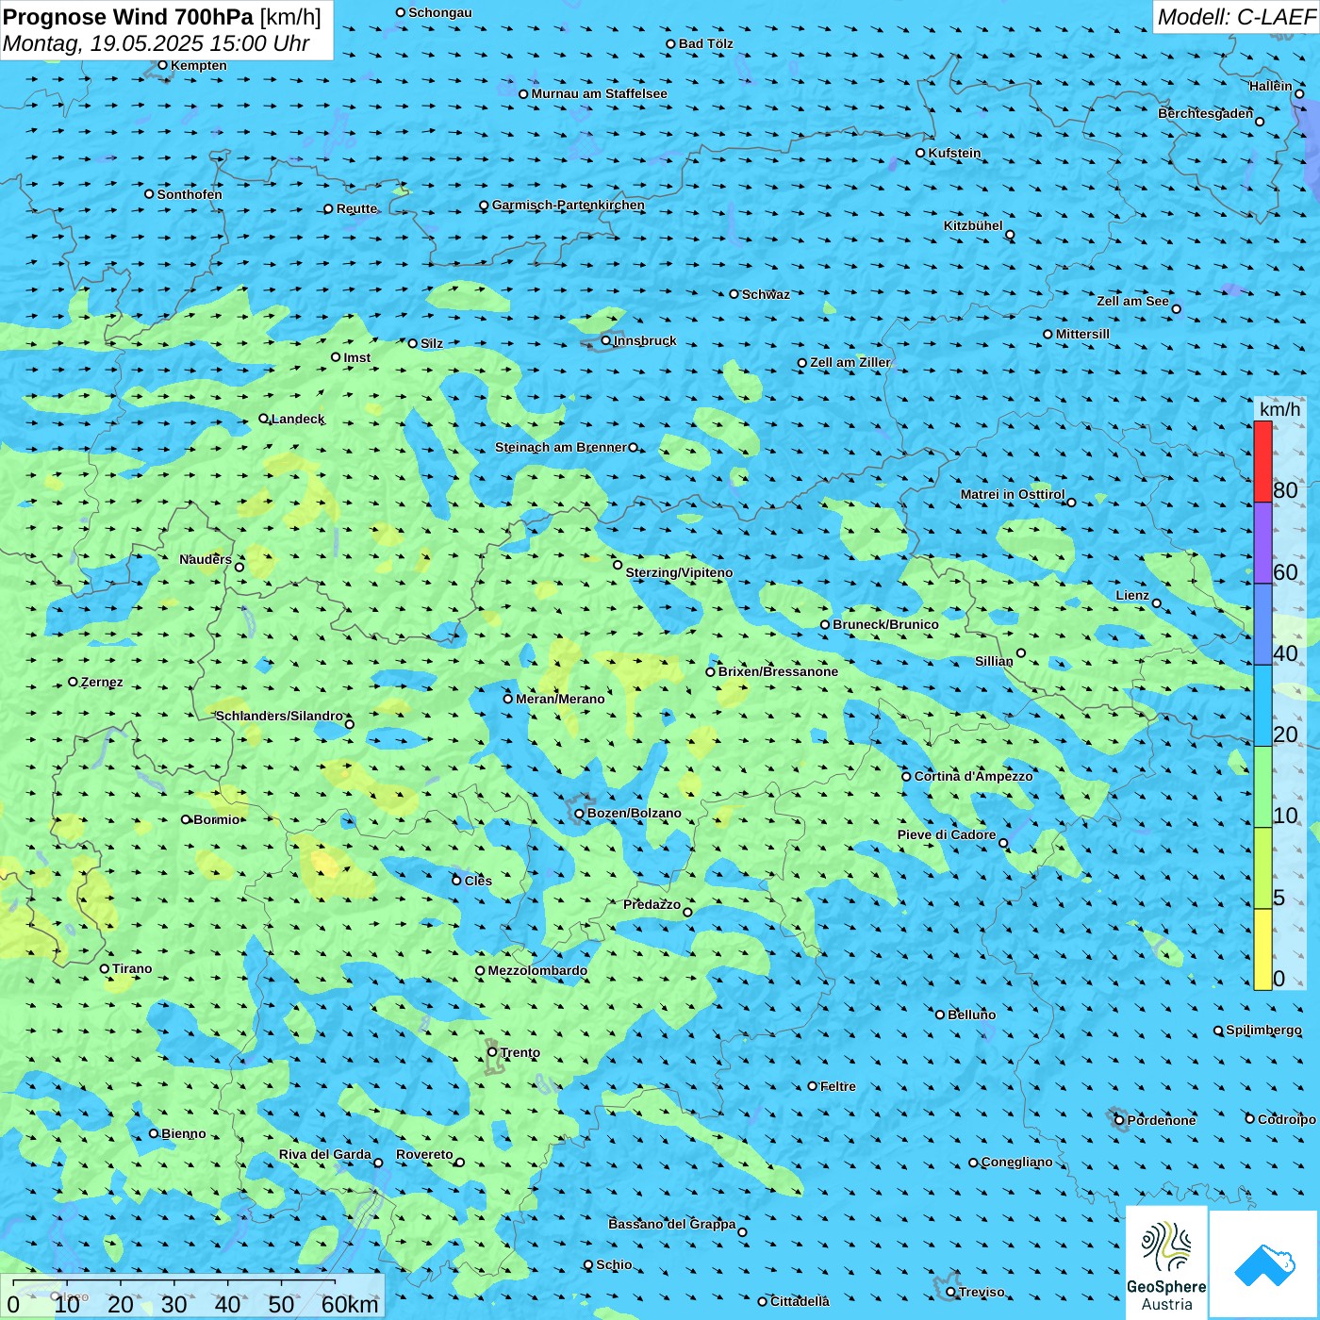This screenshot has width=1320, height=1320.
Task: Click the 'Schlanders/Silandro' label
Action: click(x=279, y=716)
